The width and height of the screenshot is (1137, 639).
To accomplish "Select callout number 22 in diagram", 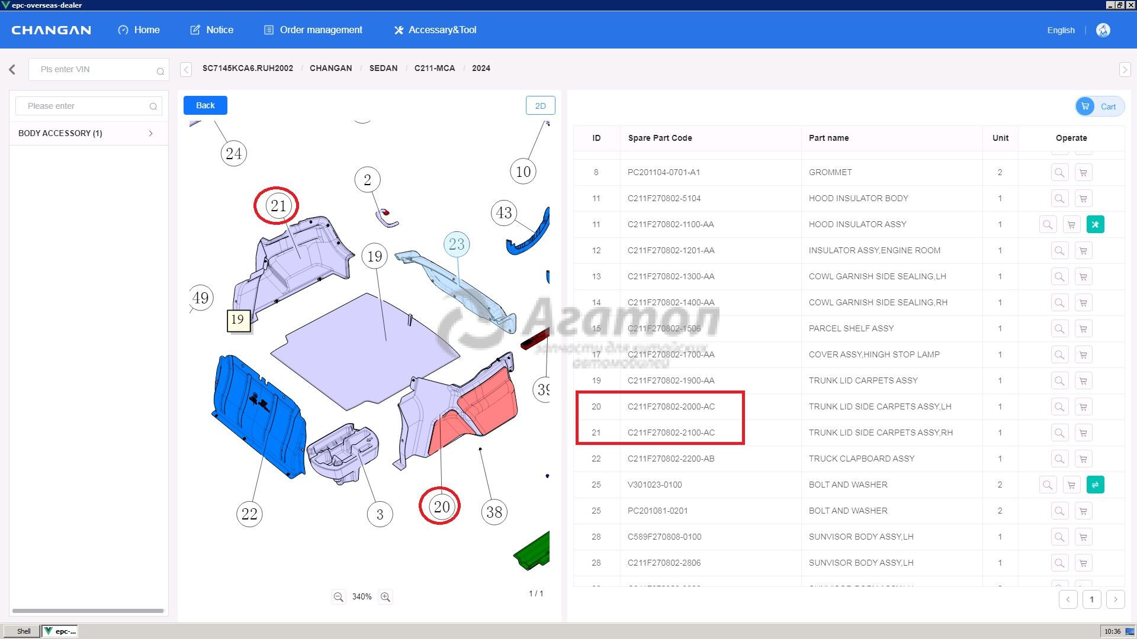I will [249, 514].
